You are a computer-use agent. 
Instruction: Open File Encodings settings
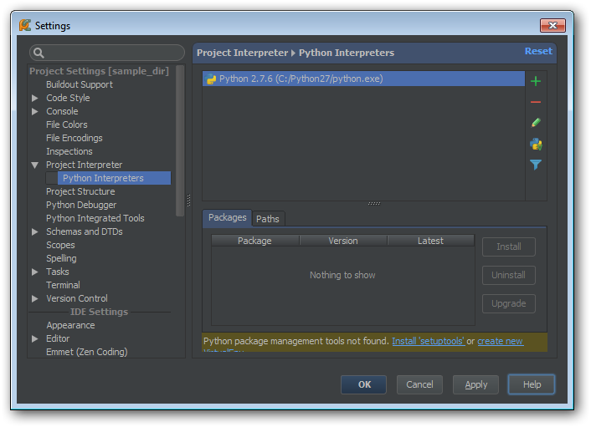75,138
